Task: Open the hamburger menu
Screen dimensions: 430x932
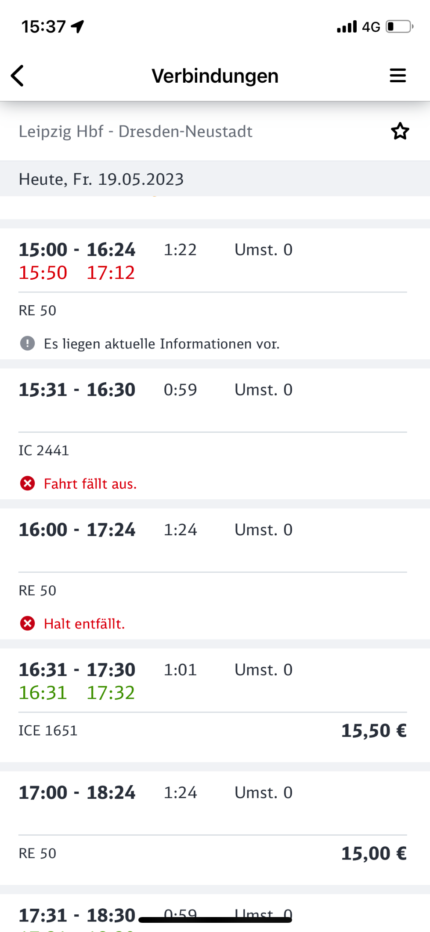Action: [397, 76]
